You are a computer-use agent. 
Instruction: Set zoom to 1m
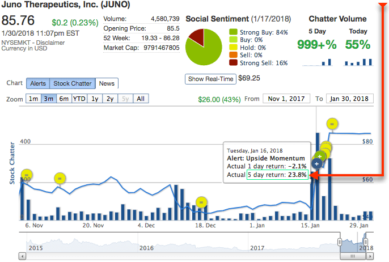click(x=33, y=99)
